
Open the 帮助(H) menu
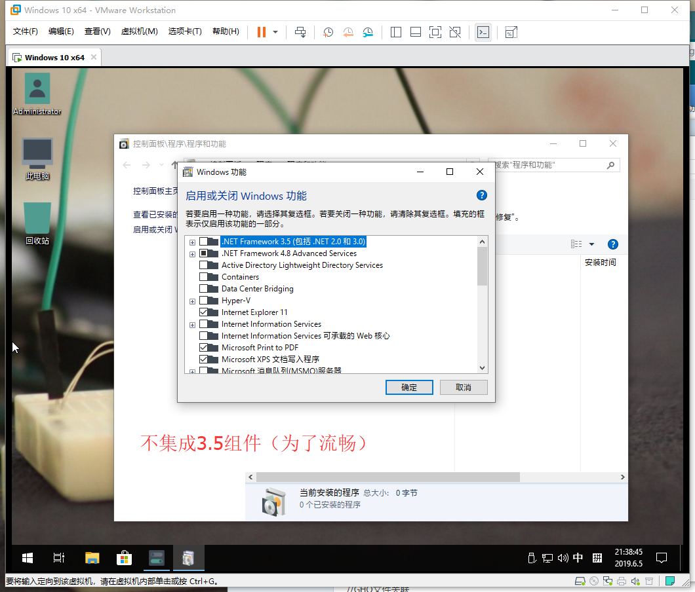tap(226, 31)
